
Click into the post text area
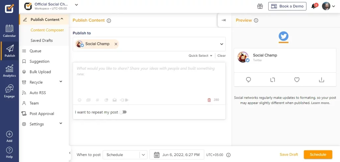pos(149,80)
